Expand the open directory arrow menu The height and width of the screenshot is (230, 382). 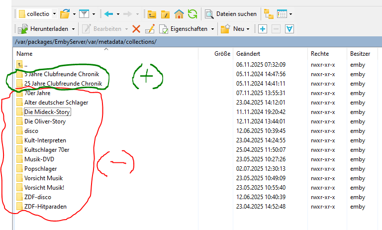74,14
